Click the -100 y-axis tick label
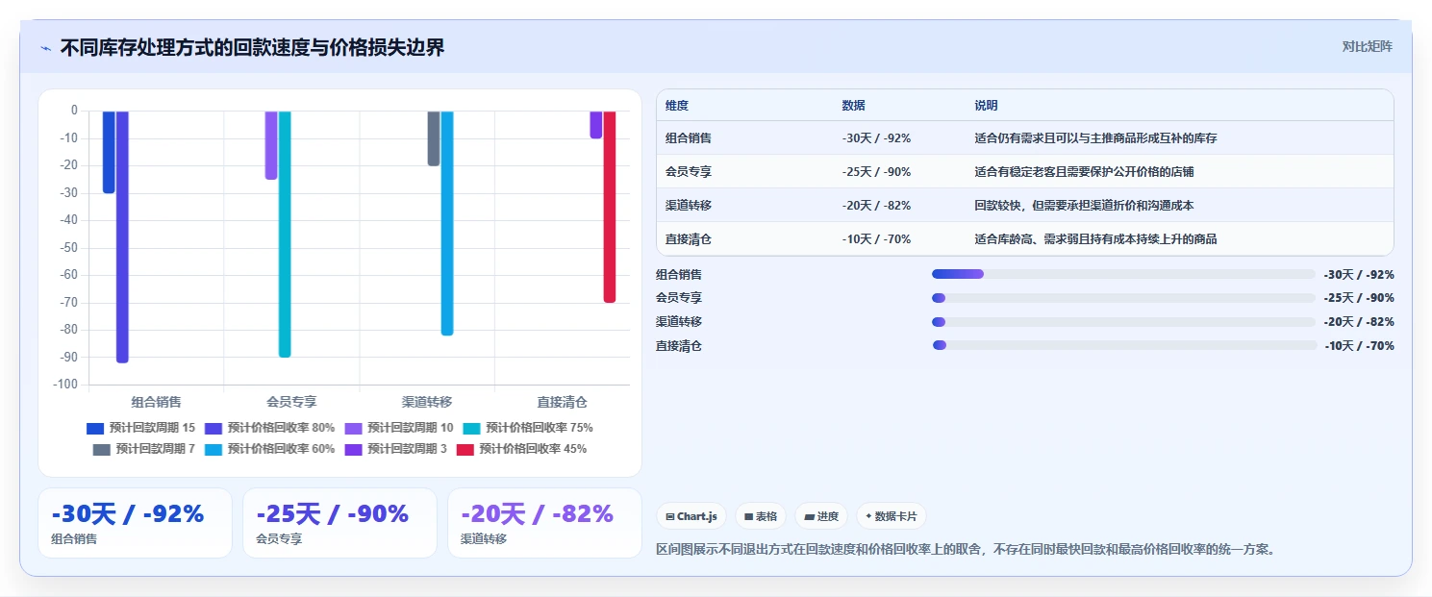This screenshot has height=597, width=1432. pos(66,385)
